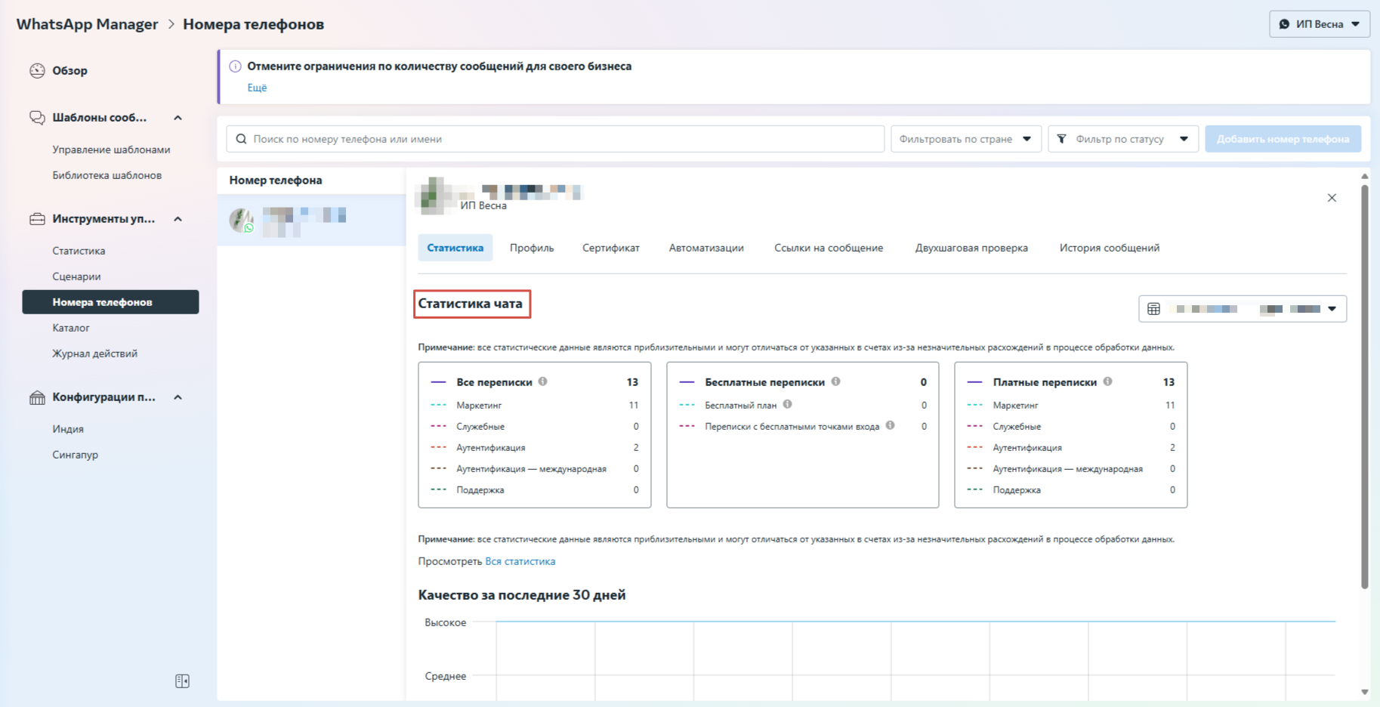Open the ИП Весна account dropdown
The width and height of the screenshot is (1380, 707).
click(x=1319, y=24)
